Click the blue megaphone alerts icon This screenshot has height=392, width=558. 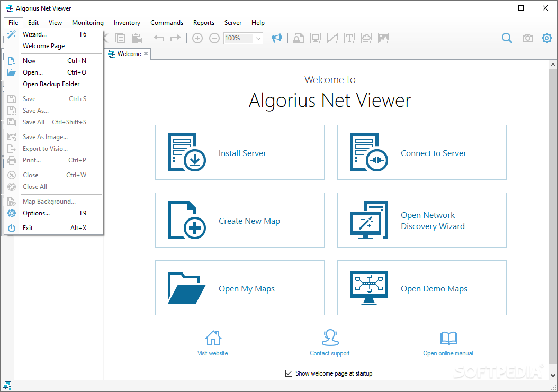click(x=276, y=38)
